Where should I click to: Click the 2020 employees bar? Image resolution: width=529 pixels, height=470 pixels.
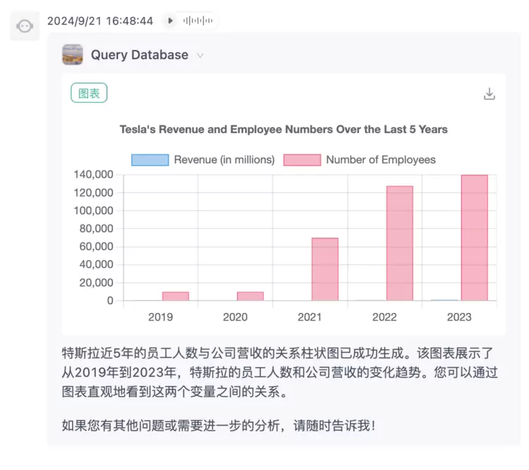250,296
